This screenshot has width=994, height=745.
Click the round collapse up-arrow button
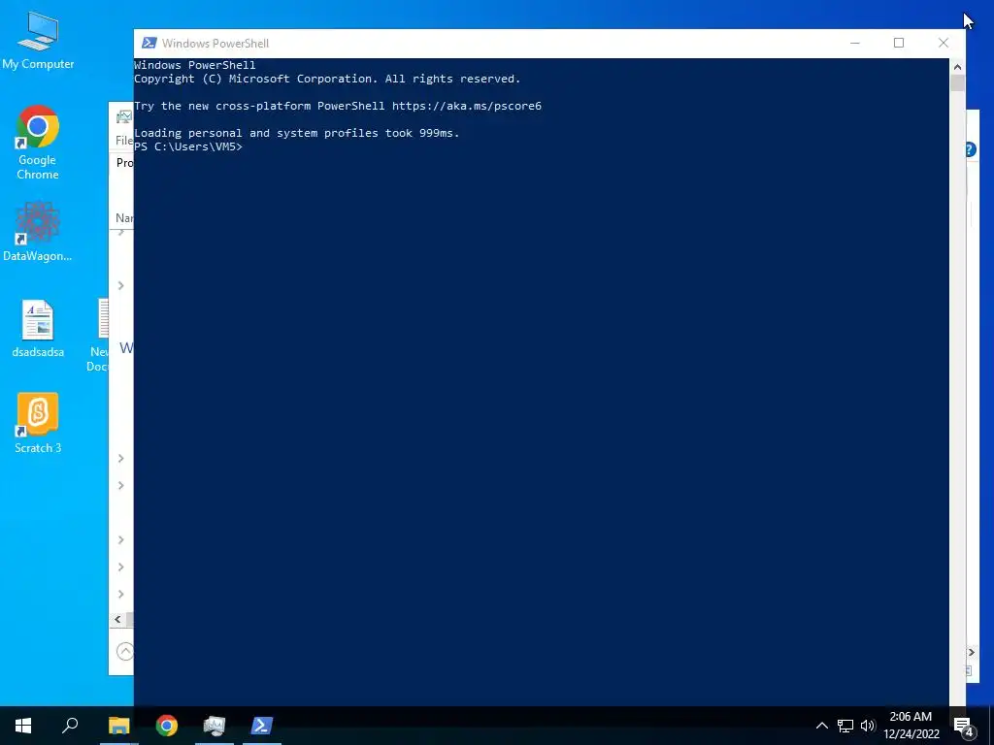pyautogui.click(x=125, y=651)
